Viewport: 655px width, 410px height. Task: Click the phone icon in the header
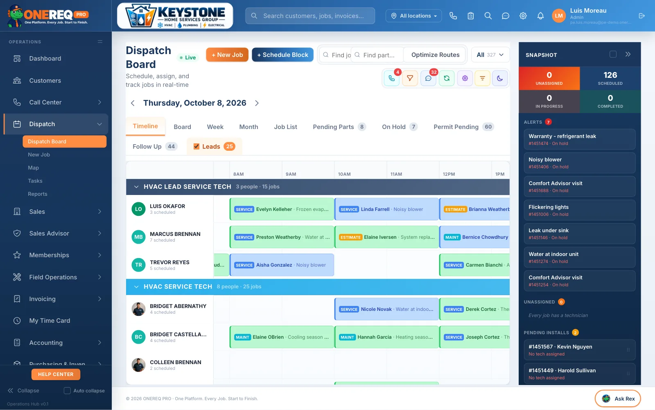click(453, 16)
